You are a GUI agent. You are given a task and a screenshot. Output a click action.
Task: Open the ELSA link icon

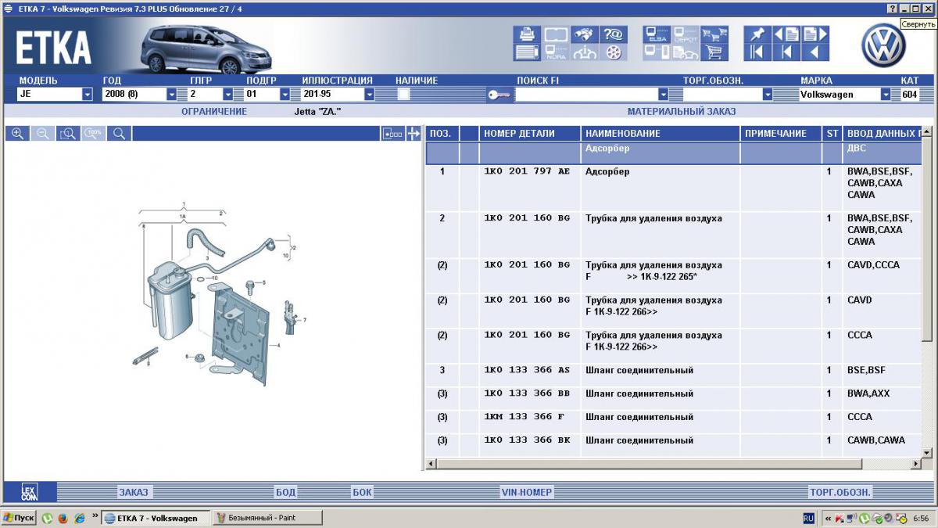(657, 34)
